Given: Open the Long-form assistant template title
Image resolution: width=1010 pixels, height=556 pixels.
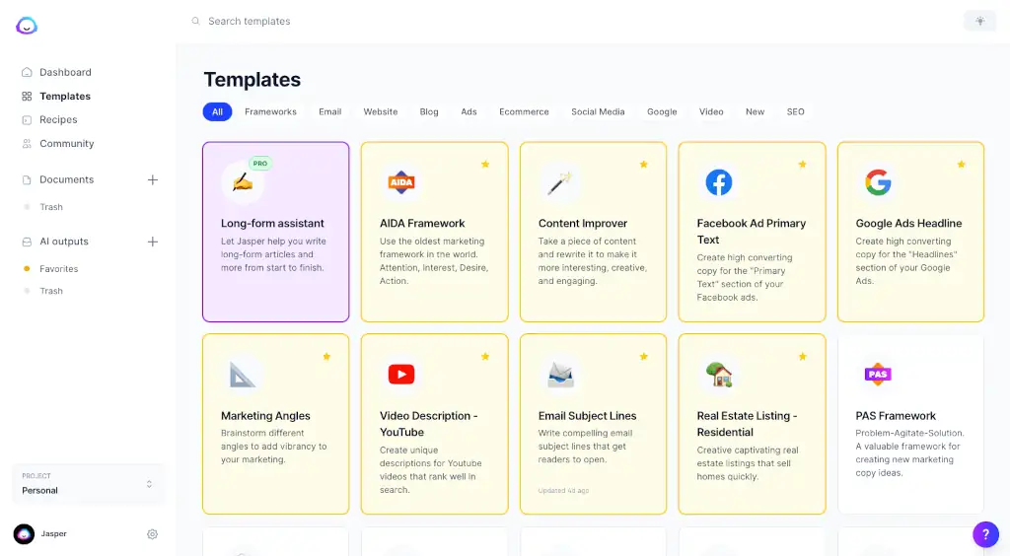Looking at the screenshot, I should click(272, 224).
